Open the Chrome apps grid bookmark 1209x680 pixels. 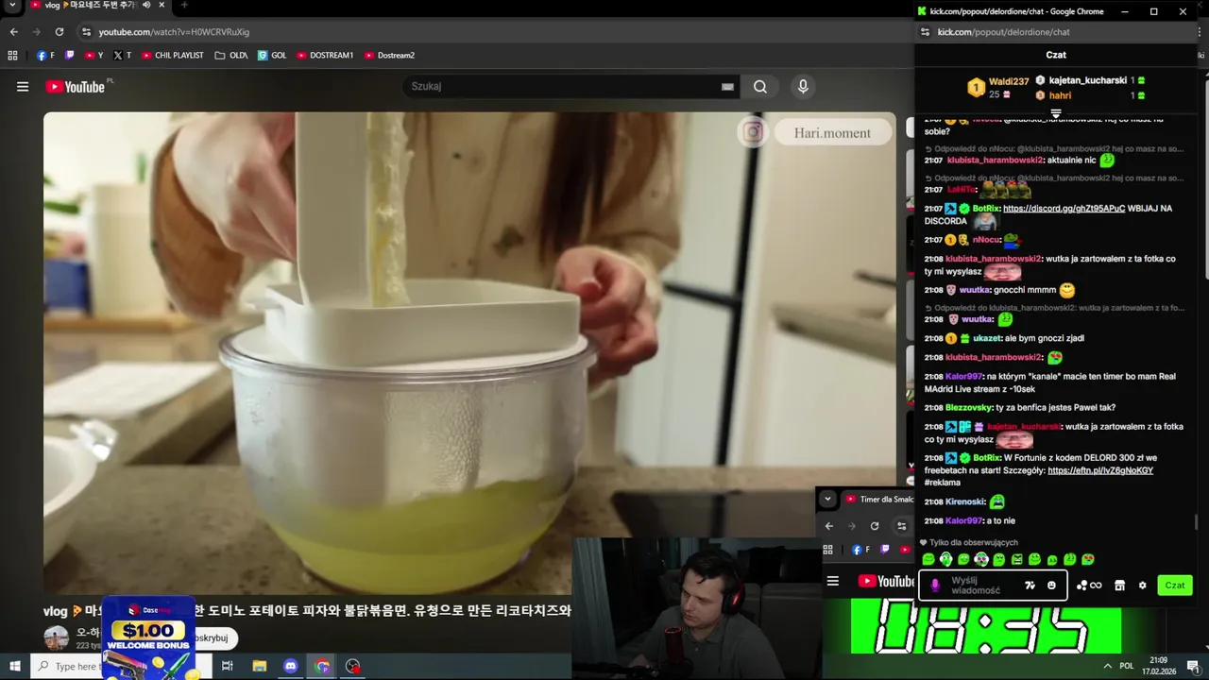click(x=13, y=56)
